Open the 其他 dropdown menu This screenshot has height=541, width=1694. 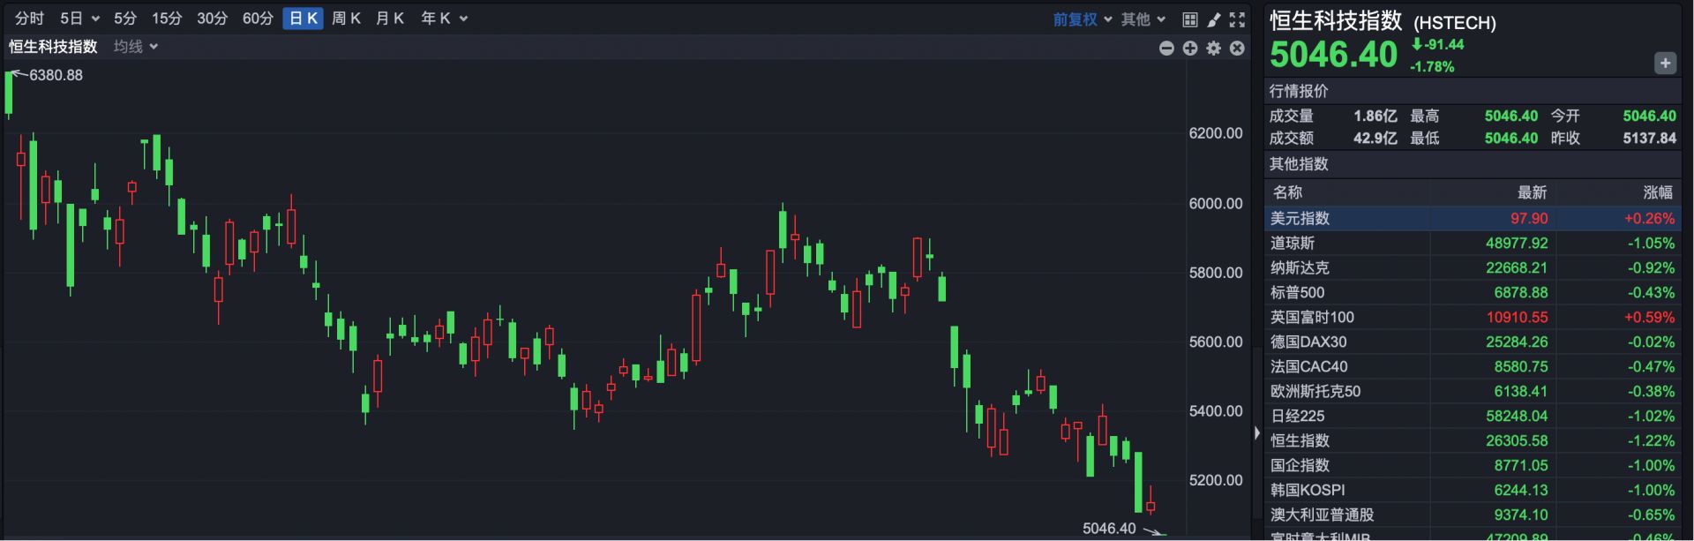click(1143, 19)
